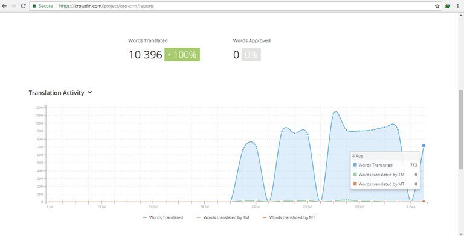Toggle the Words translated by TM legend
Viewport: 464px width, 236px height.
click(x=223, y=217)
